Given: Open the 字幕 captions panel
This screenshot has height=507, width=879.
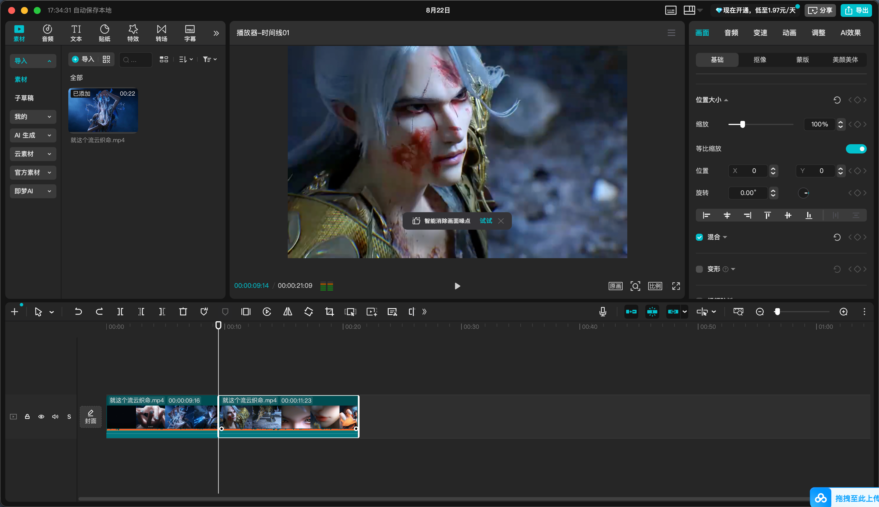Looking at the screenshot, I should tap(190, 33).
